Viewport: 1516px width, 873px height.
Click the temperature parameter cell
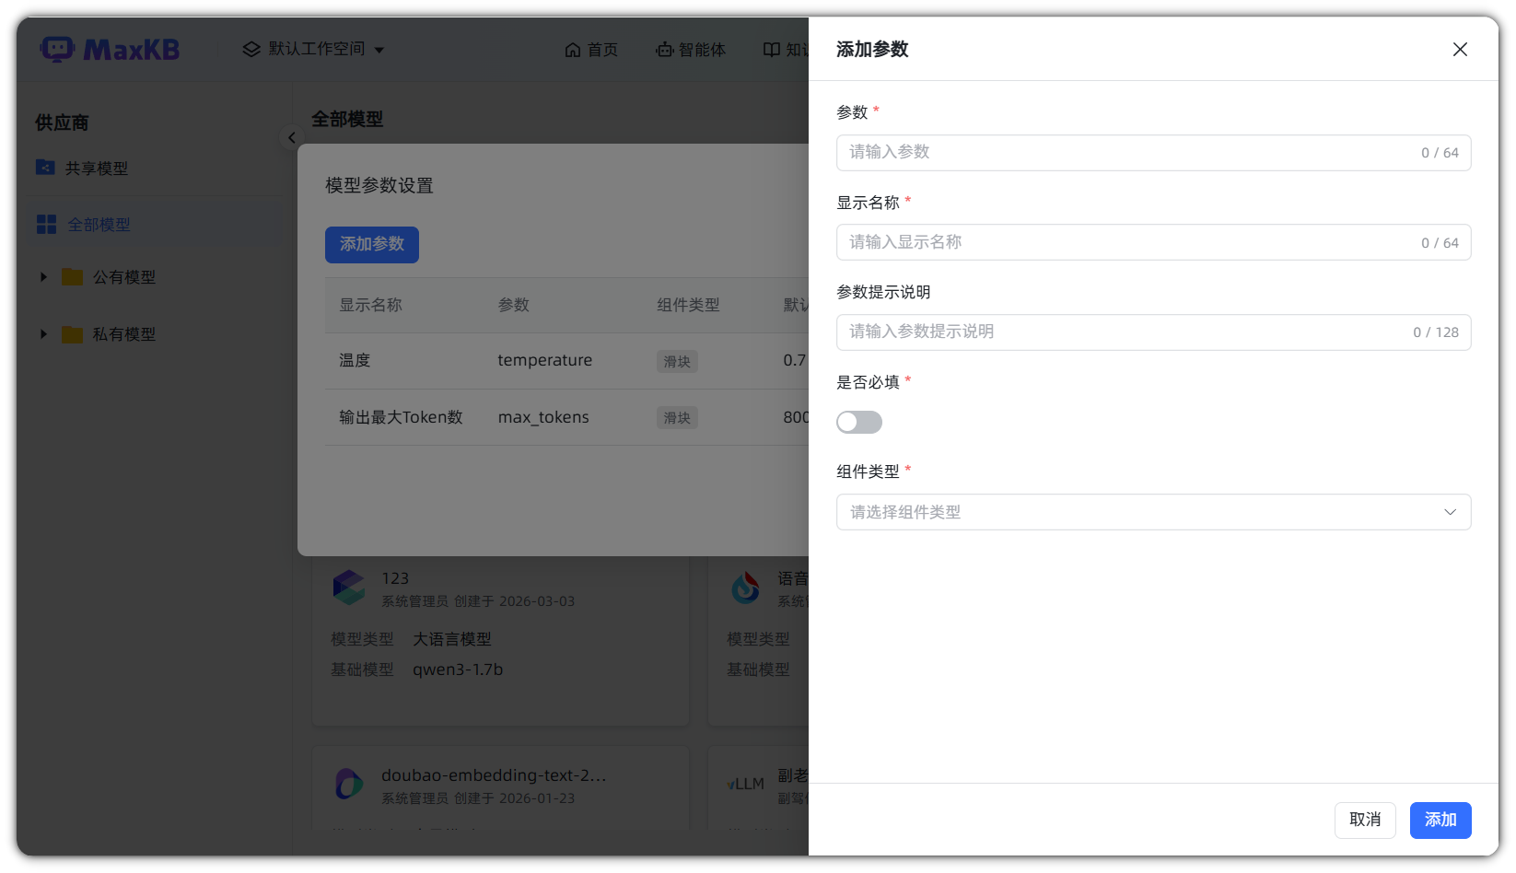pyautogui.click(x=545, y=360)
